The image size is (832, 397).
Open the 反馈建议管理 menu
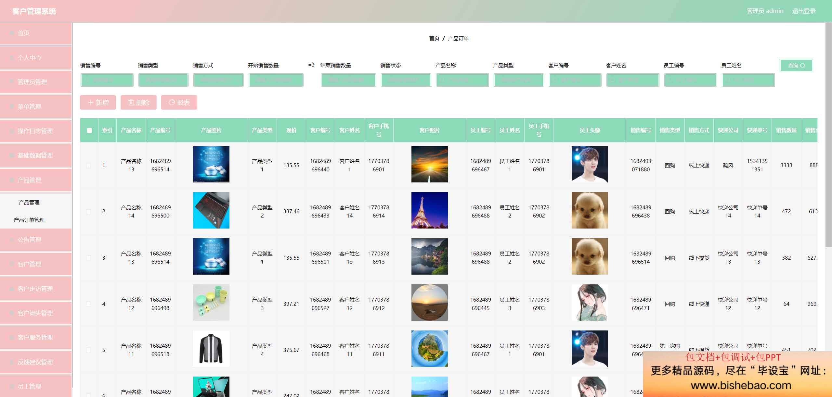(36, 362)
